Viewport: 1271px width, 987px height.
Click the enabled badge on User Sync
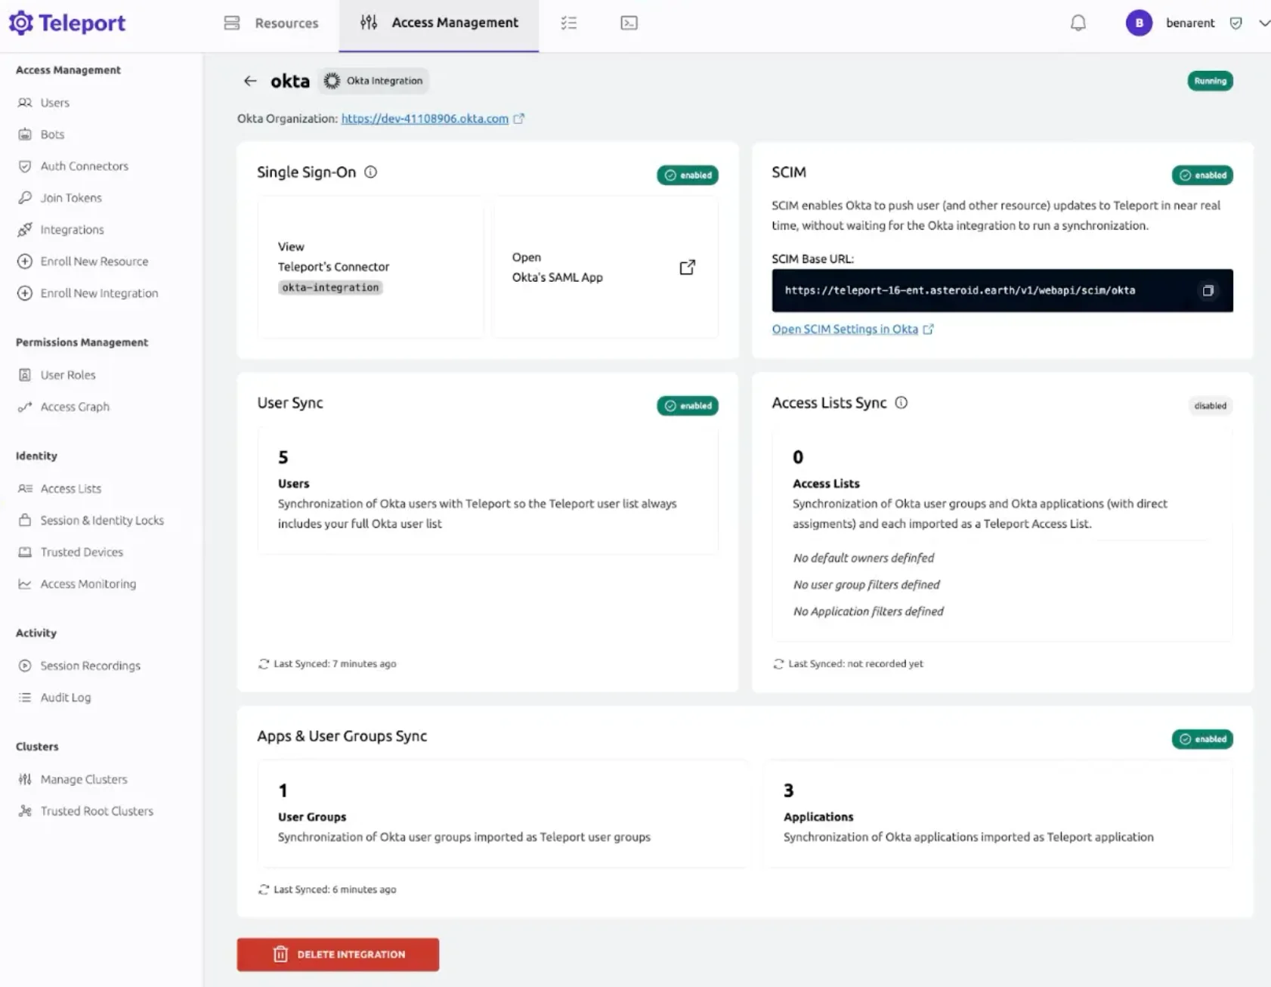(x=687, y=406)
